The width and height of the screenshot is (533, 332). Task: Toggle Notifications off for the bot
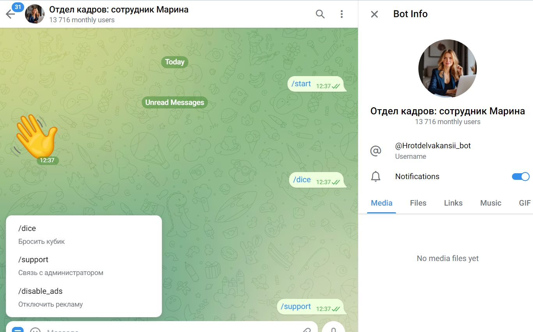(x=521, y=176)
